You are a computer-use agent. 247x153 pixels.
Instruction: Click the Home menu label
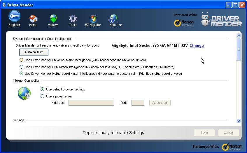33,25
